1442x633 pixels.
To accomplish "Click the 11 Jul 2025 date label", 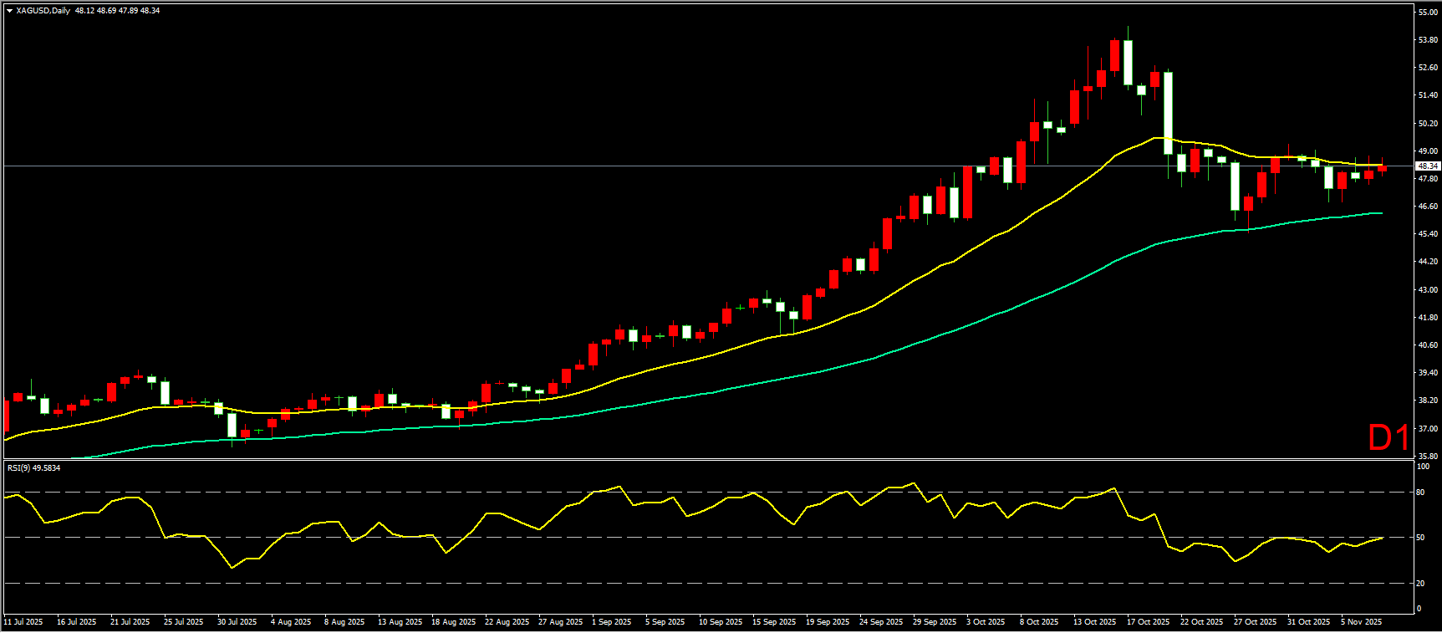I will click(23, 622).
